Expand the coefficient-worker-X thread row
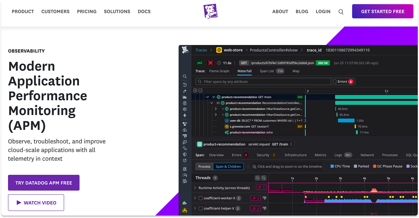 click(195, 198)
